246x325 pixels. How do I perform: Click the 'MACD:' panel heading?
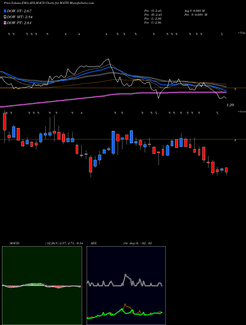click(15, 243)
